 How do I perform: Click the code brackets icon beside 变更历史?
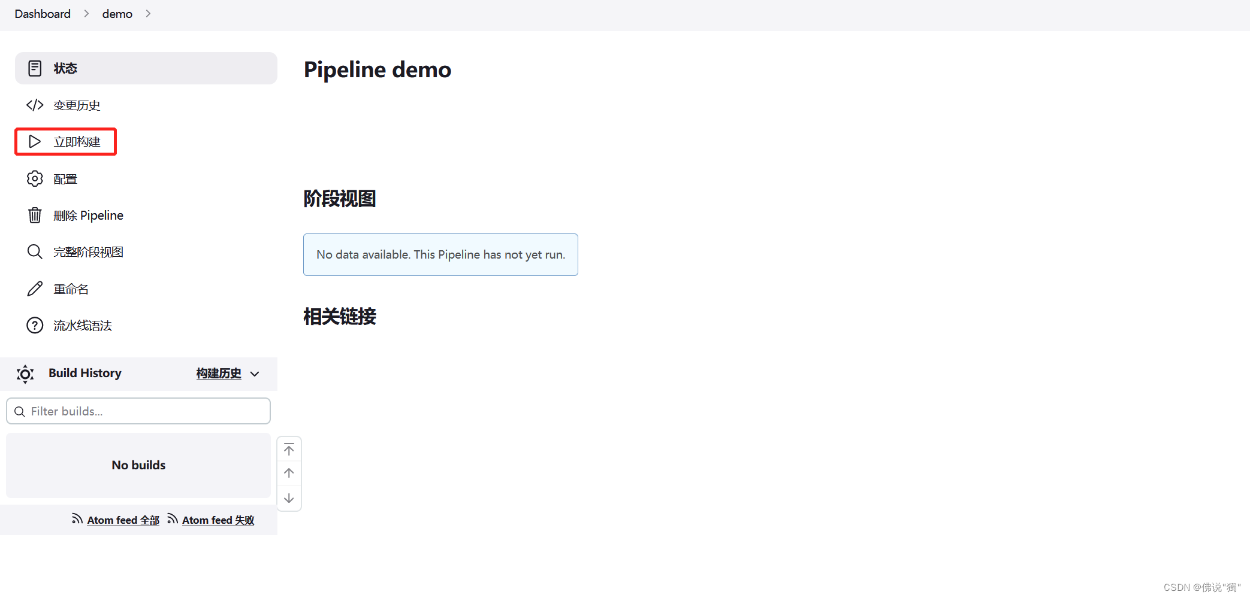(35, 105)
